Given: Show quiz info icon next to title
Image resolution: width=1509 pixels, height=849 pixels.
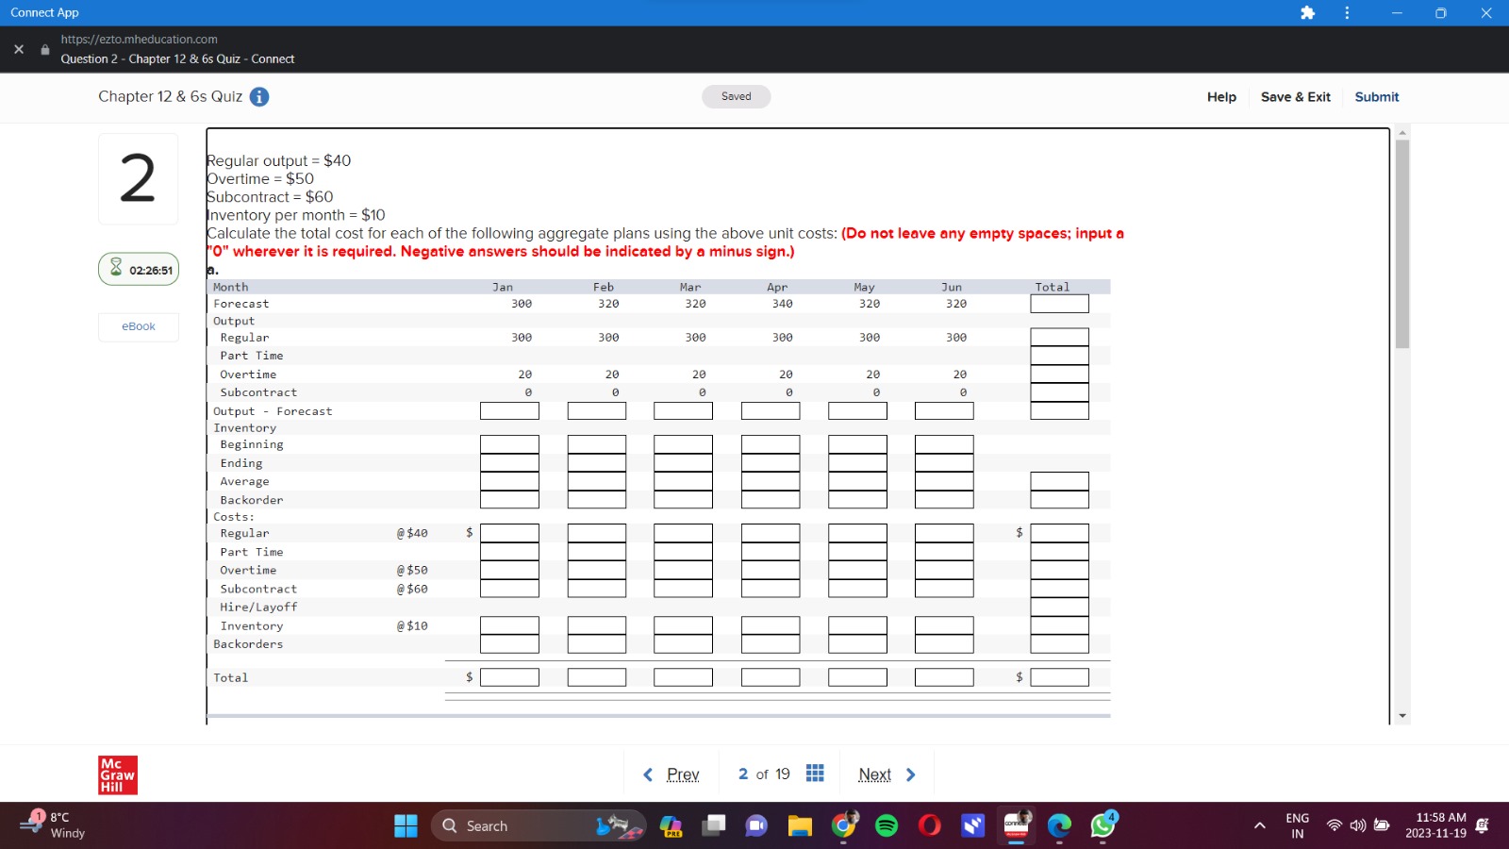Looking at the screenshot, I should point(259,97).
